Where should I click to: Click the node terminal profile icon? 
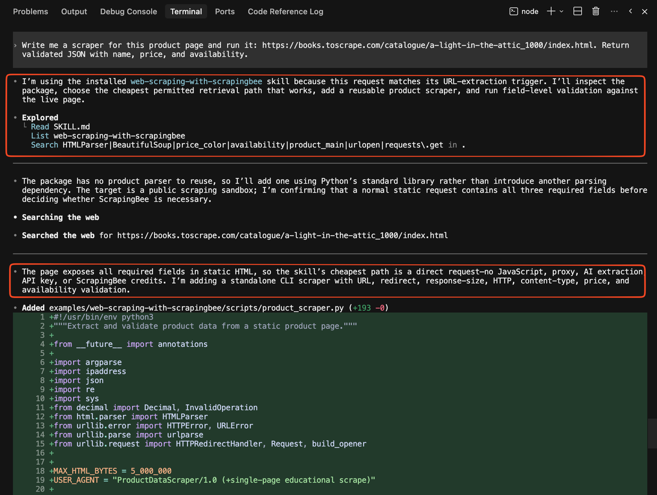tap(514, 11)
